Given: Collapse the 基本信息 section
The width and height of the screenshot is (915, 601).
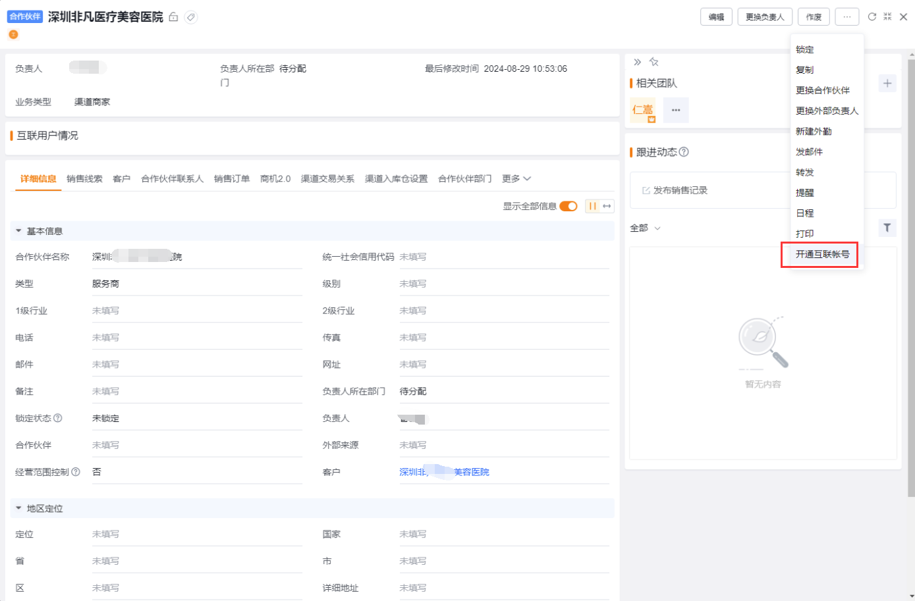Looking at the screenshot, I should click(18, 231).
